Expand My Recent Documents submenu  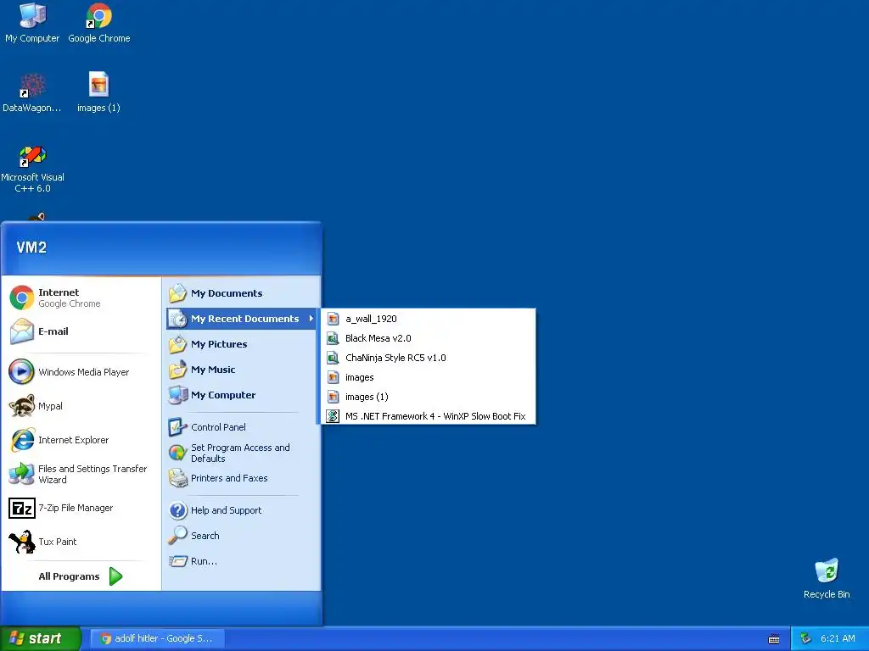pyautogui.click(x=241, y=319)
